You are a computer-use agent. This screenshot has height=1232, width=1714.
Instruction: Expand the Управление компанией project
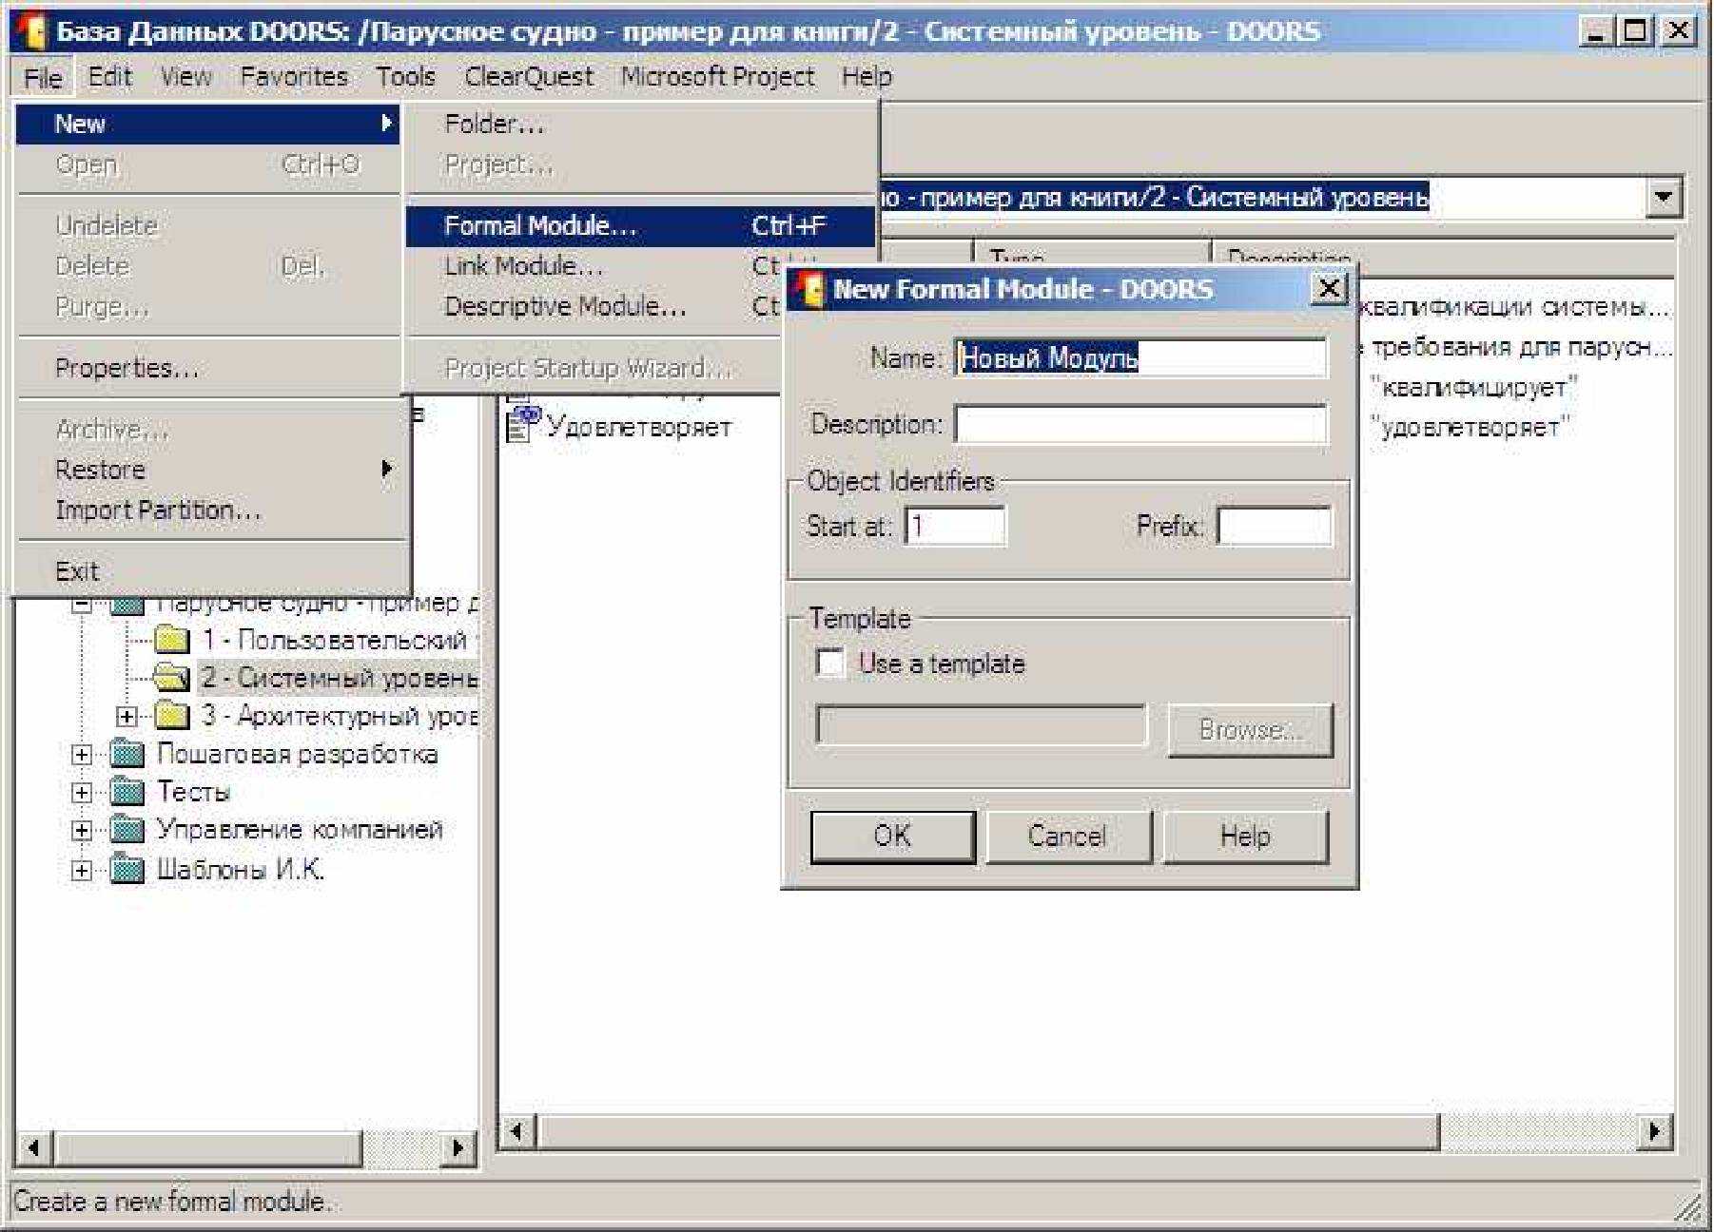[82, 830]
